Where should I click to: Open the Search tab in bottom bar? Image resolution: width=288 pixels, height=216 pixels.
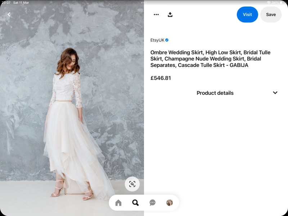[x=135, y=203]
